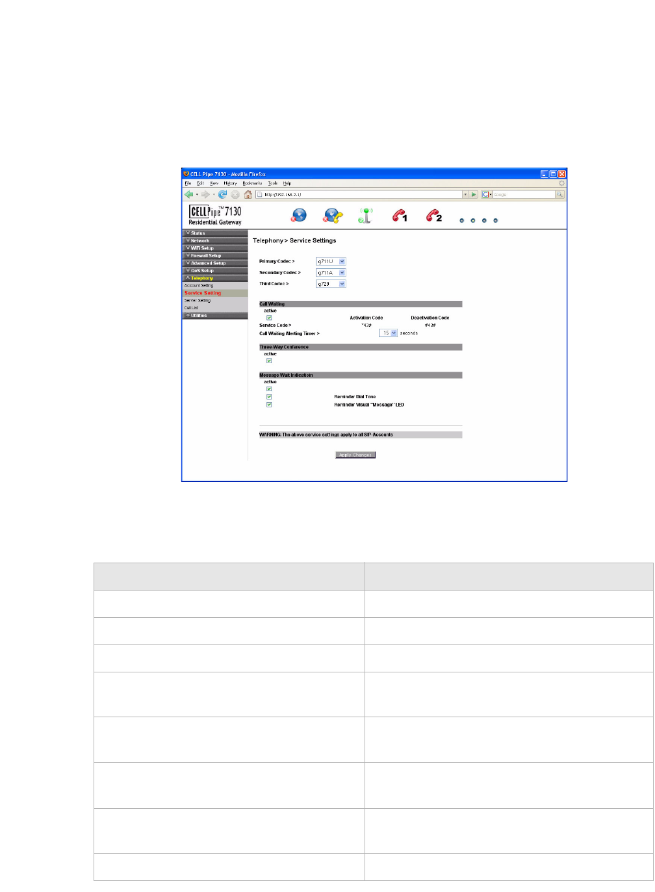
Task: Toggle the Reminder Dial Tone checkbox
Action: click(269, 396)
